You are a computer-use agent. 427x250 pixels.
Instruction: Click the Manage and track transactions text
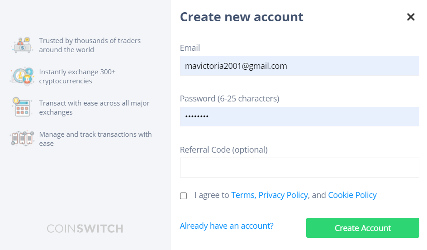[95, 139]
